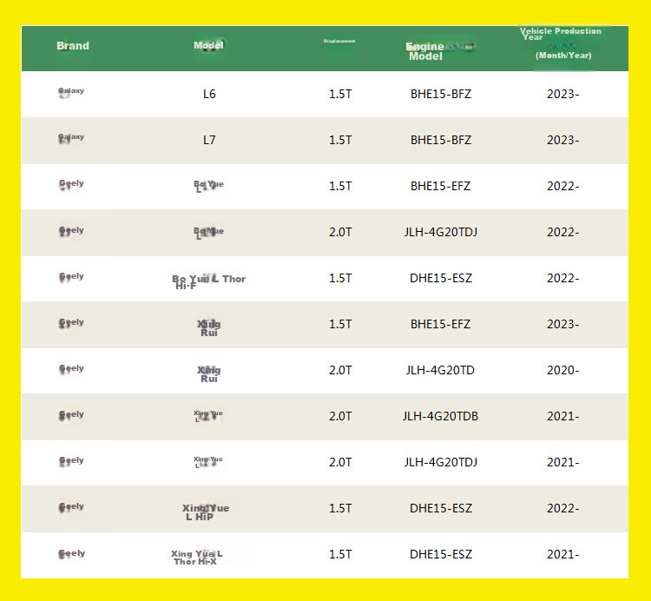Click 1.5T displacement in L7 row
Image resolution: width=651 pixels, height=601 pixels.
(x=340, y=141)
